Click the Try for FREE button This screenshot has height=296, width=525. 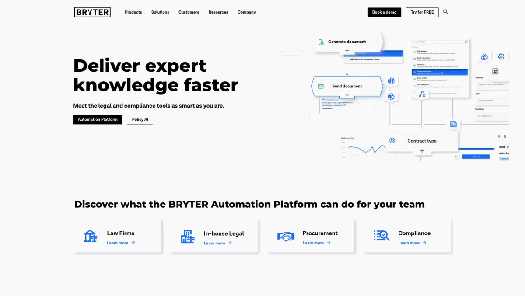click(422, 12)
